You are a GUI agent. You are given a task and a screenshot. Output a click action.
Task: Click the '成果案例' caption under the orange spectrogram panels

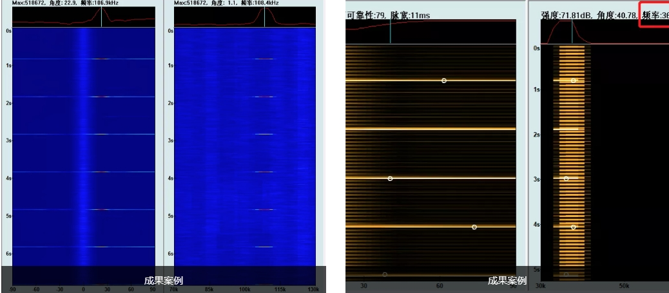(x=507, y=280)
